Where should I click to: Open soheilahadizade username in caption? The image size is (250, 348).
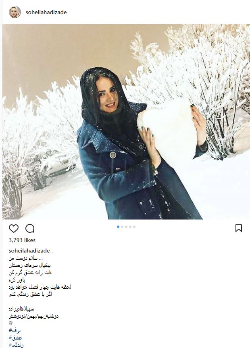point(29,251)
